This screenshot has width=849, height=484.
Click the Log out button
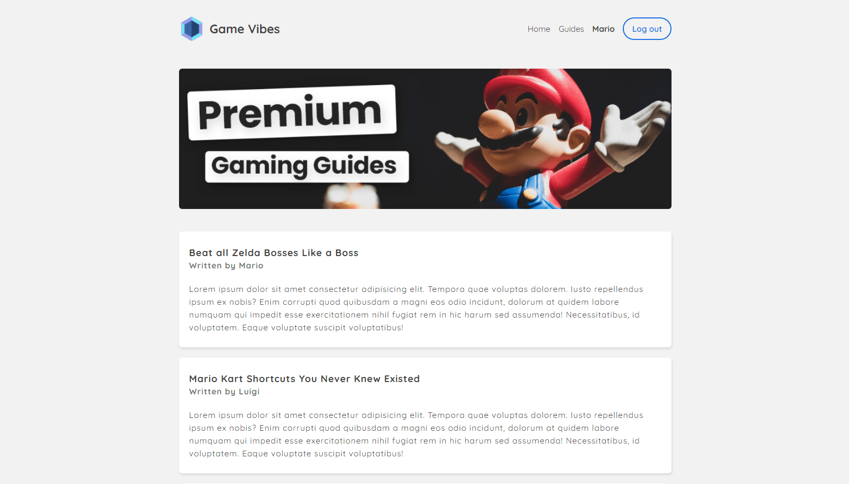point(647,29)
